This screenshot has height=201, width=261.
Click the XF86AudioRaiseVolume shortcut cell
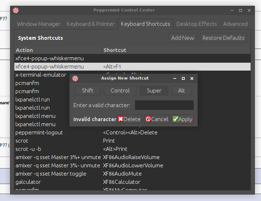coord(131,157)
